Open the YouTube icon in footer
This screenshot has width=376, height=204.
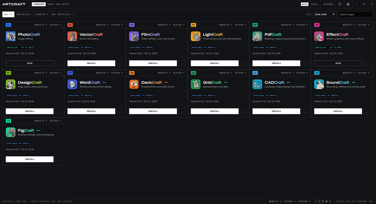(326, 201)
